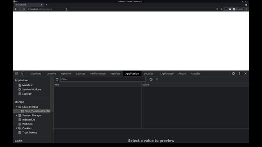262x147 pixels.
Task: Select the Session Storage tree item
Action: (32, 115)
